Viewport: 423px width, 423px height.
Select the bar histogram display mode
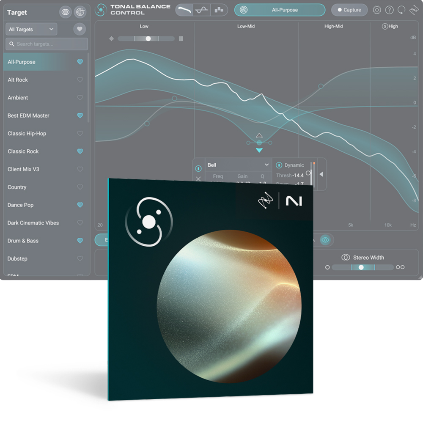pyautogui.click(x=219, y=10)
